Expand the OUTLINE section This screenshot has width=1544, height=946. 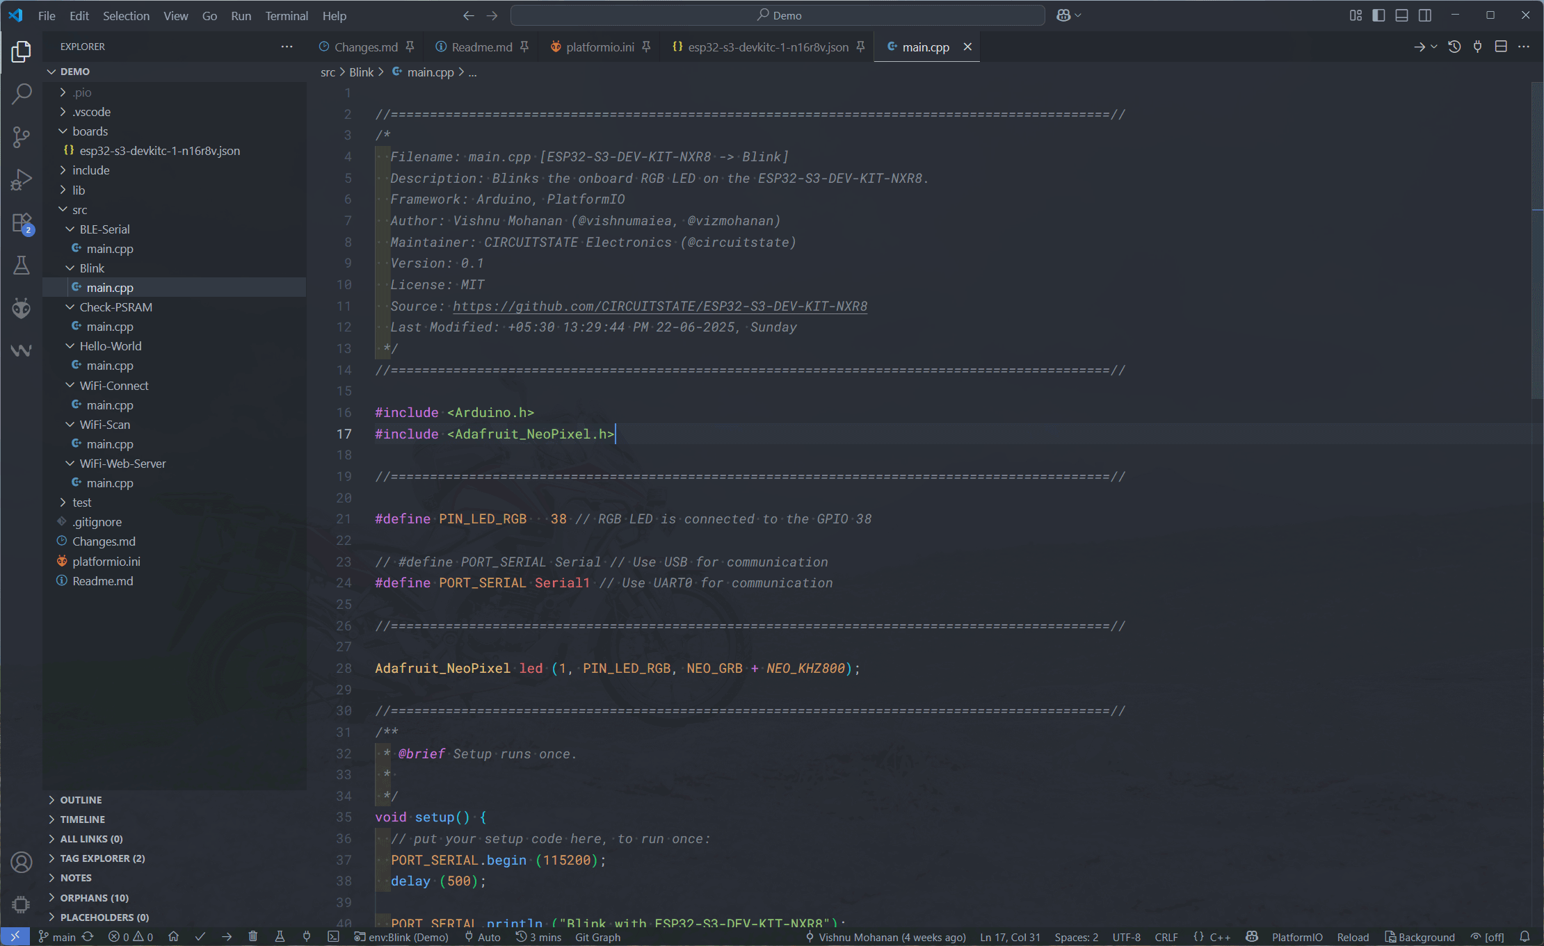click(x=81, y=800)
